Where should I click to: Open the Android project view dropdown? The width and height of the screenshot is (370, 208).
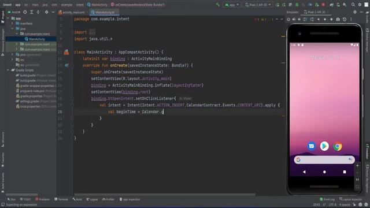pos(14,12)
